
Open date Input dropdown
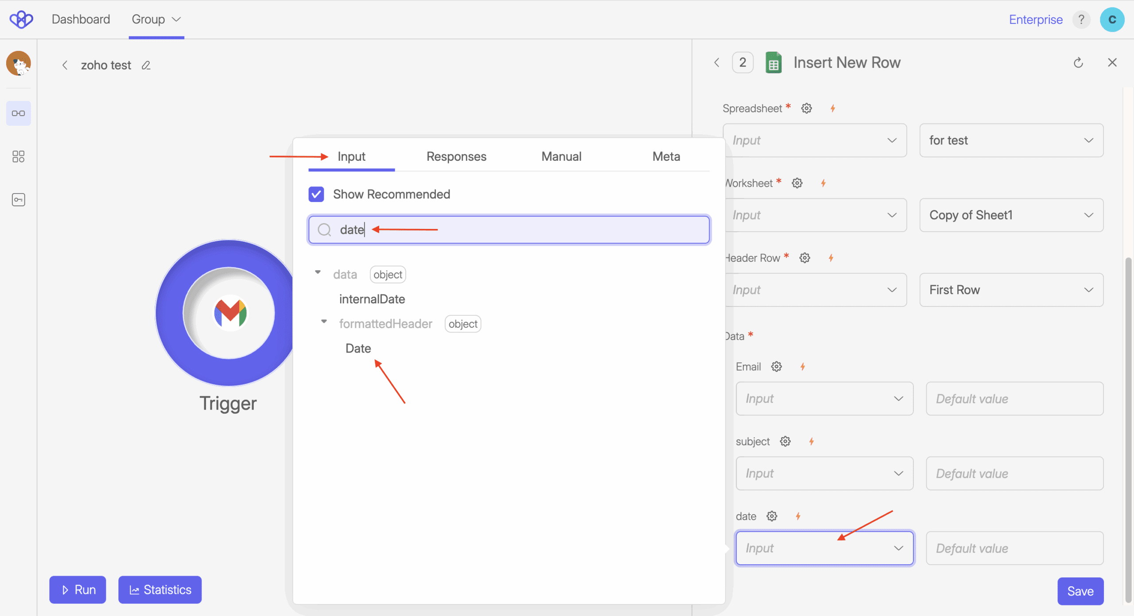point(824,548)
